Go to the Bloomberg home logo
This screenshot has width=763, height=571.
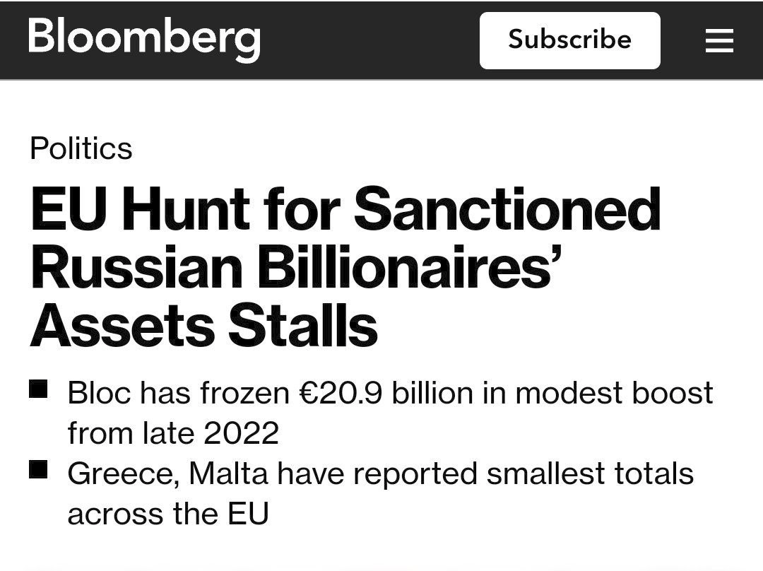(x=144, y=38)
